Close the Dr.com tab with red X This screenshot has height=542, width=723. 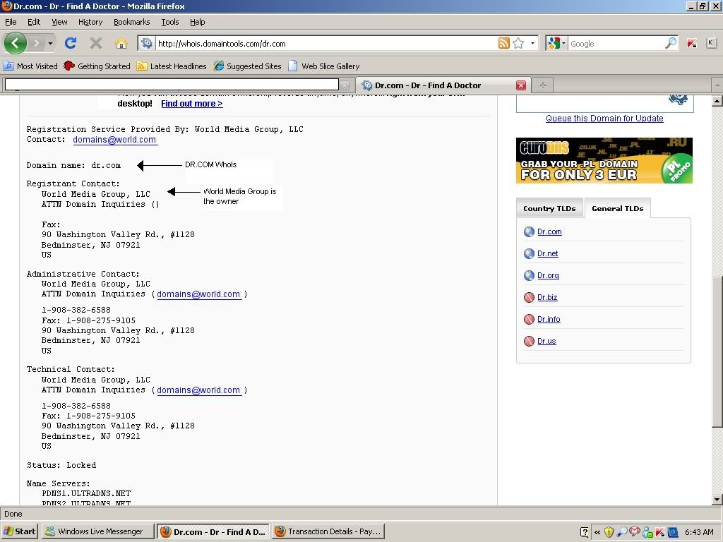521,85
